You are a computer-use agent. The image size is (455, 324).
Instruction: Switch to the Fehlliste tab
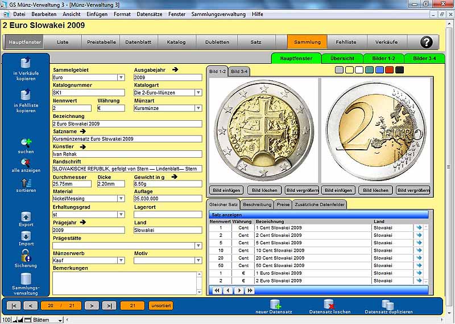346,42
